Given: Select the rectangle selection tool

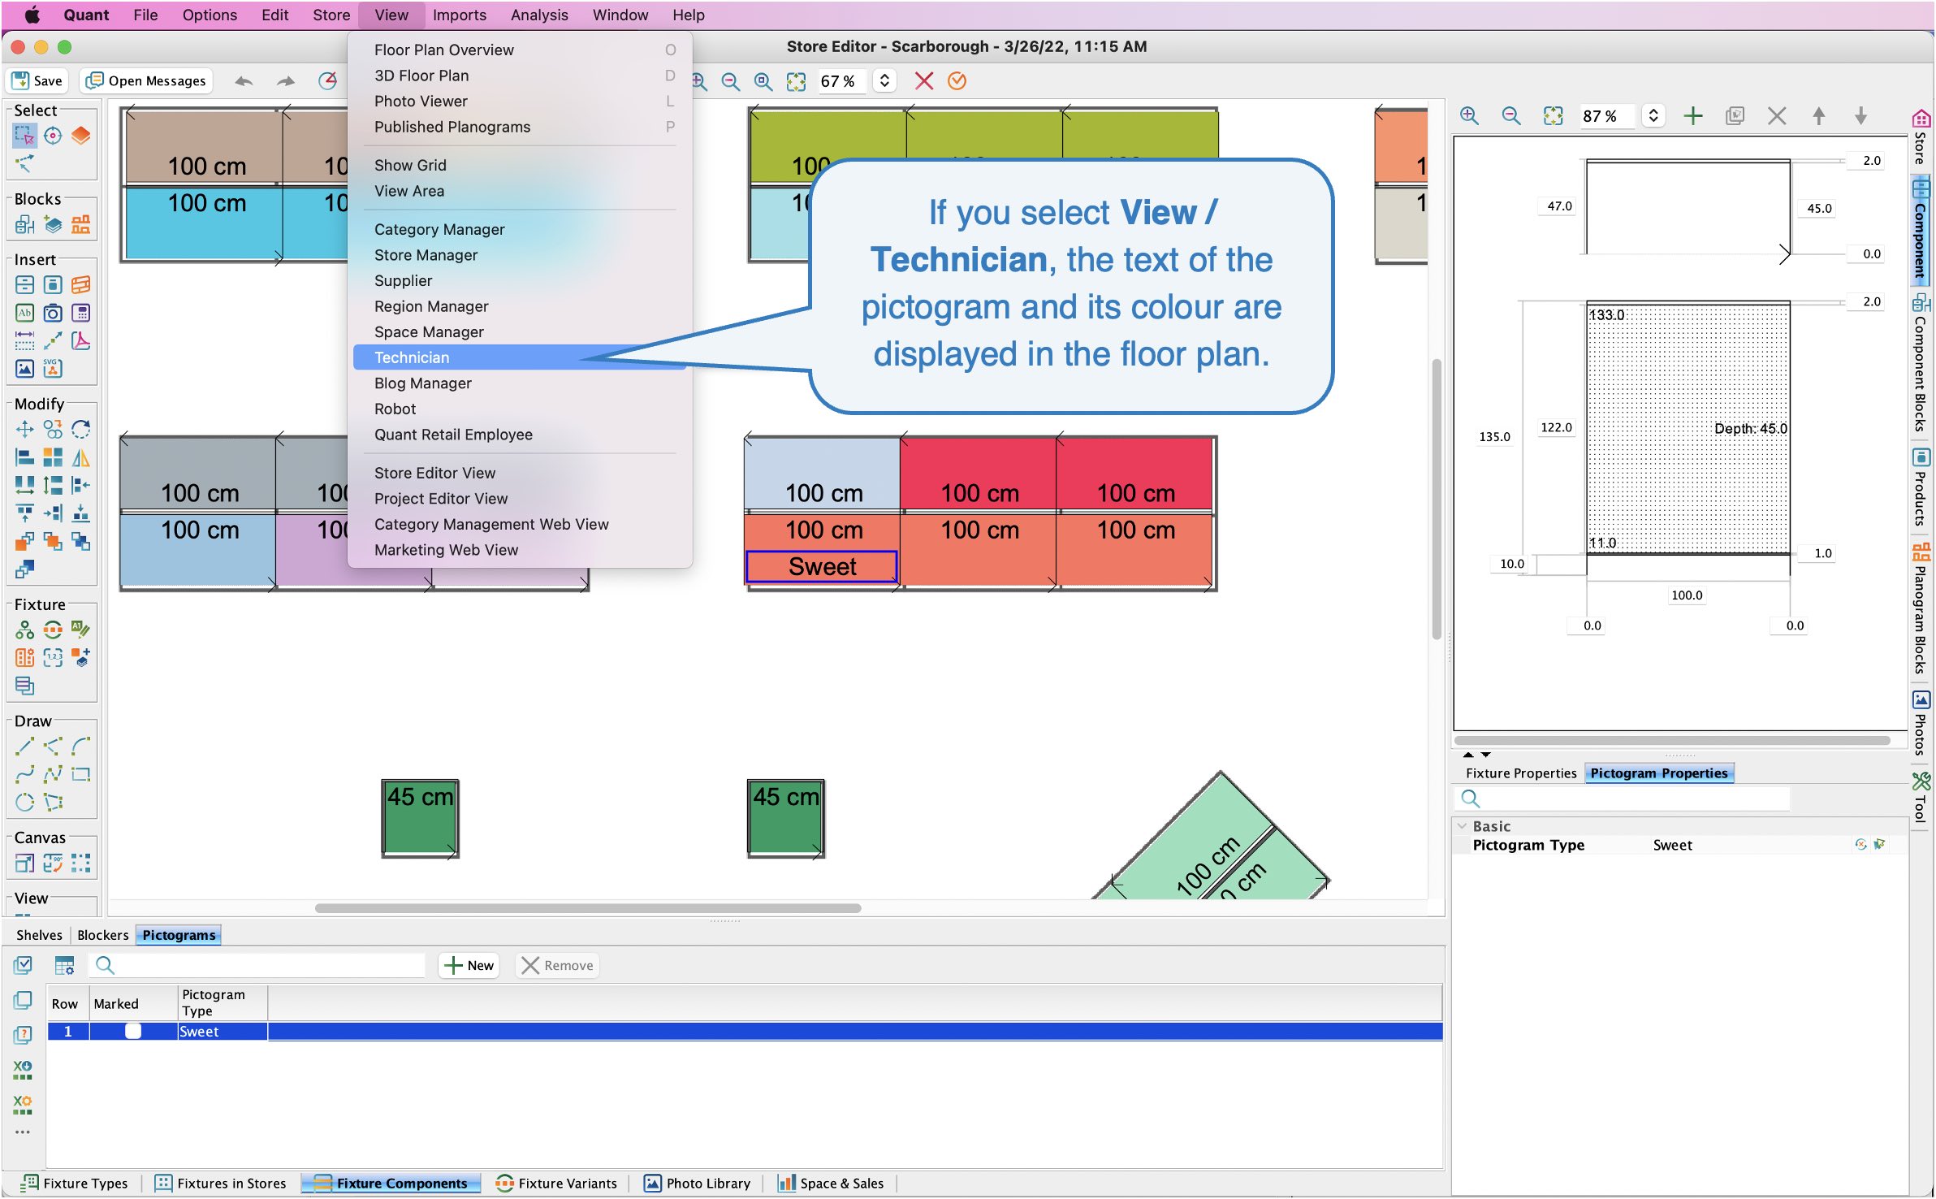Looking at the screenshot, I should coord(24,135).
